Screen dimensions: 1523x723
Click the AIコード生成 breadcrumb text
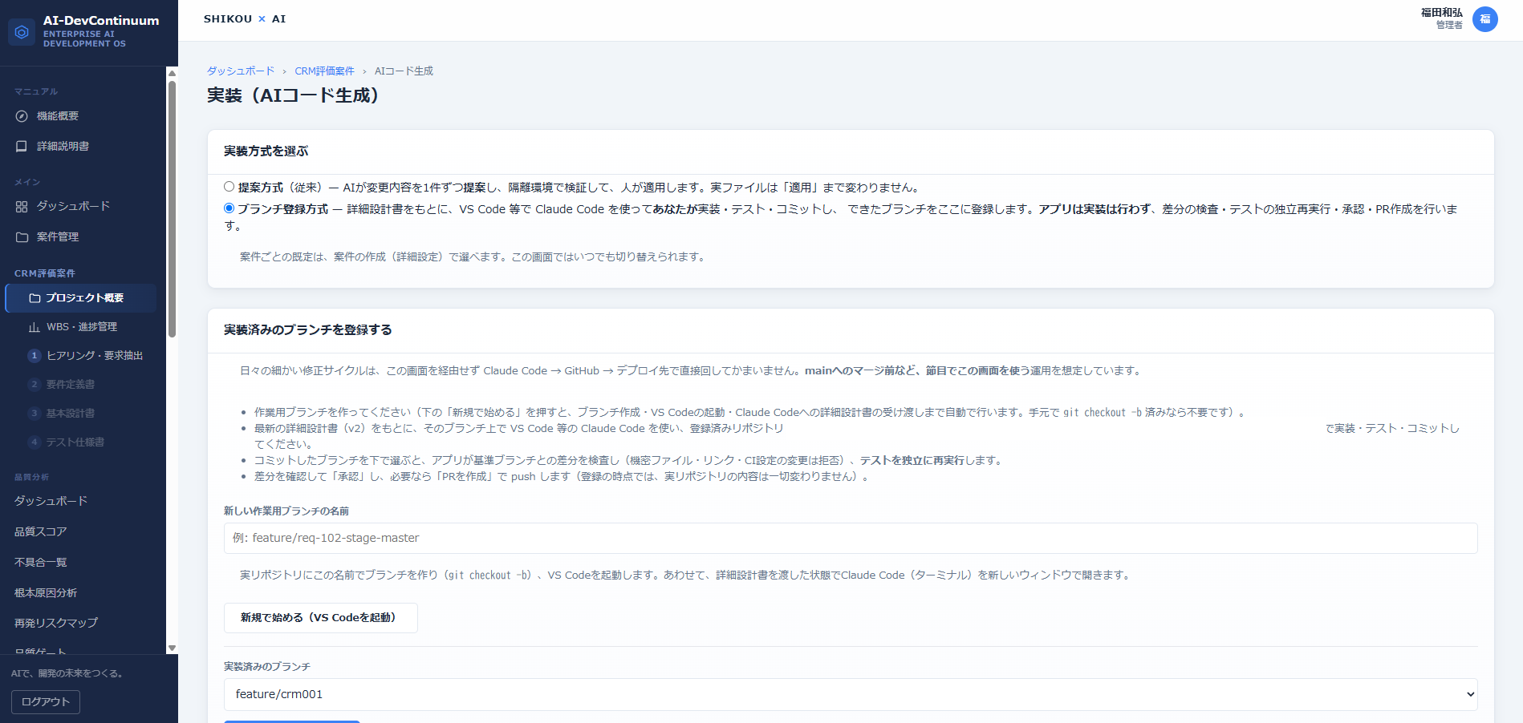point(404,71)
